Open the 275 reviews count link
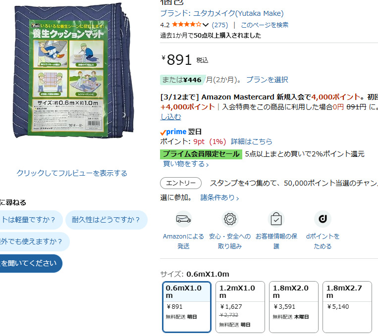Screen dimensions: 378x336 [x=220, y=25]
